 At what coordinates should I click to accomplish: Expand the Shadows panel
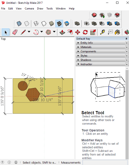(x=100, y=60)
